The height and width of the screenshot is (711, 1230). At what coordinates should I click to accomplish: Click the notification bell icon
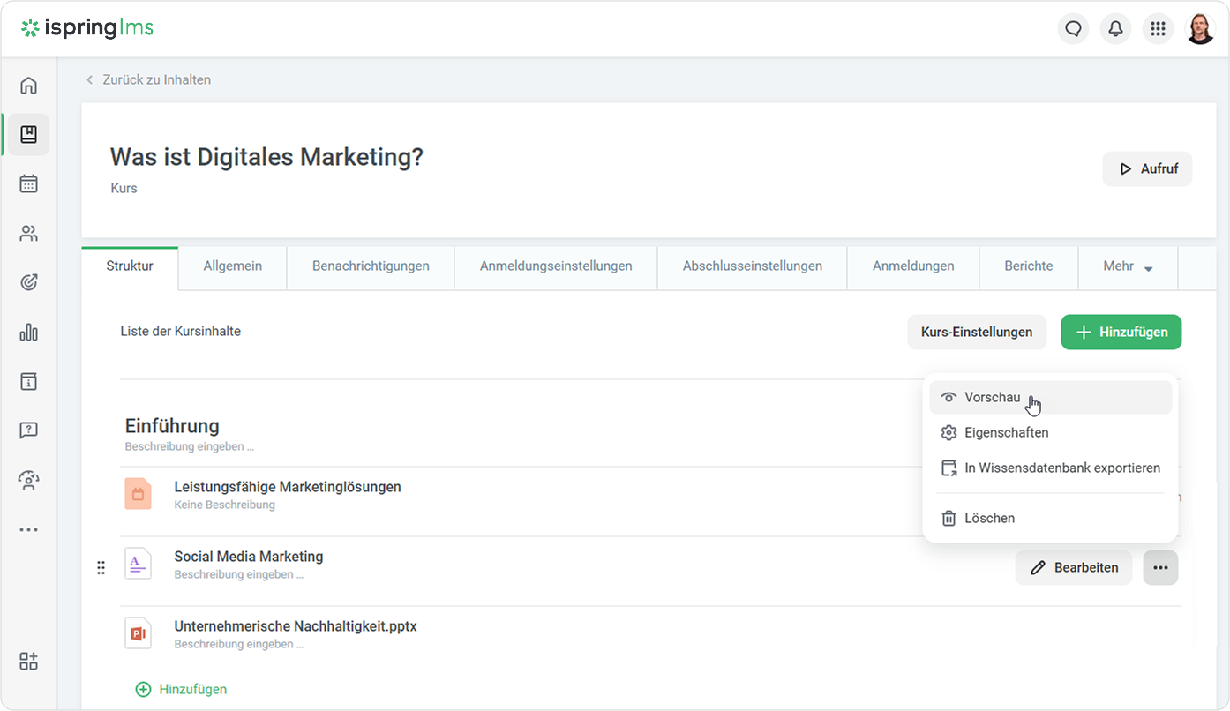[x=1115, y=29]
